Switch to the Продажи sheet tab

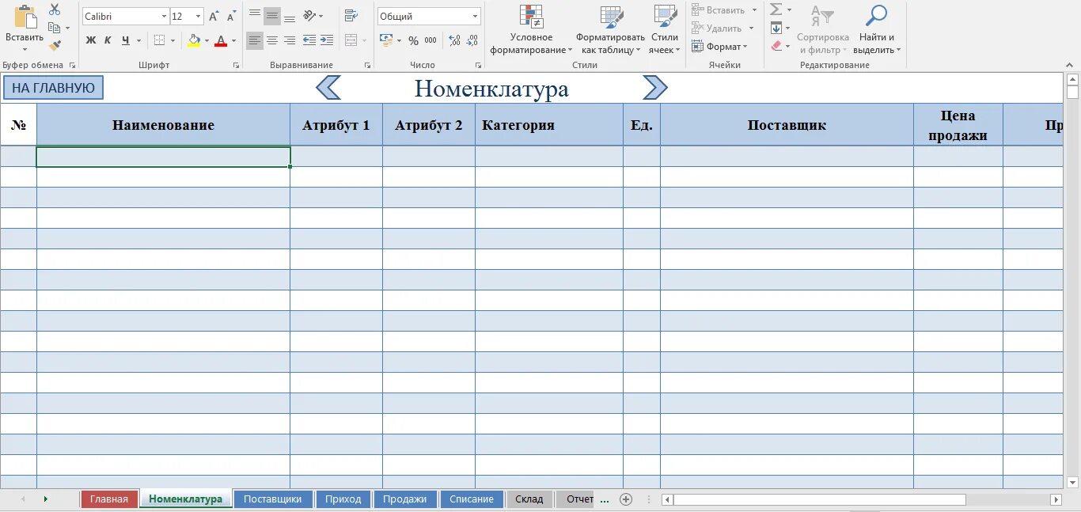tap(404, 499)
